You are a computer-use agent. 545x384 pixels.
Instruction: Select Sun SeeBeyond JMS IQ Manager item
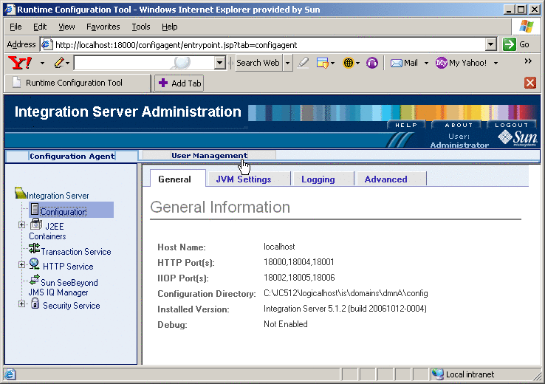[x=64, y=288]
